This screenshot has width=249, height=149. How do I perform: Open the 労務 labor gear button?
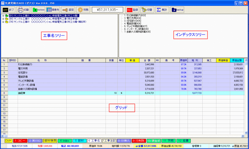83,10
